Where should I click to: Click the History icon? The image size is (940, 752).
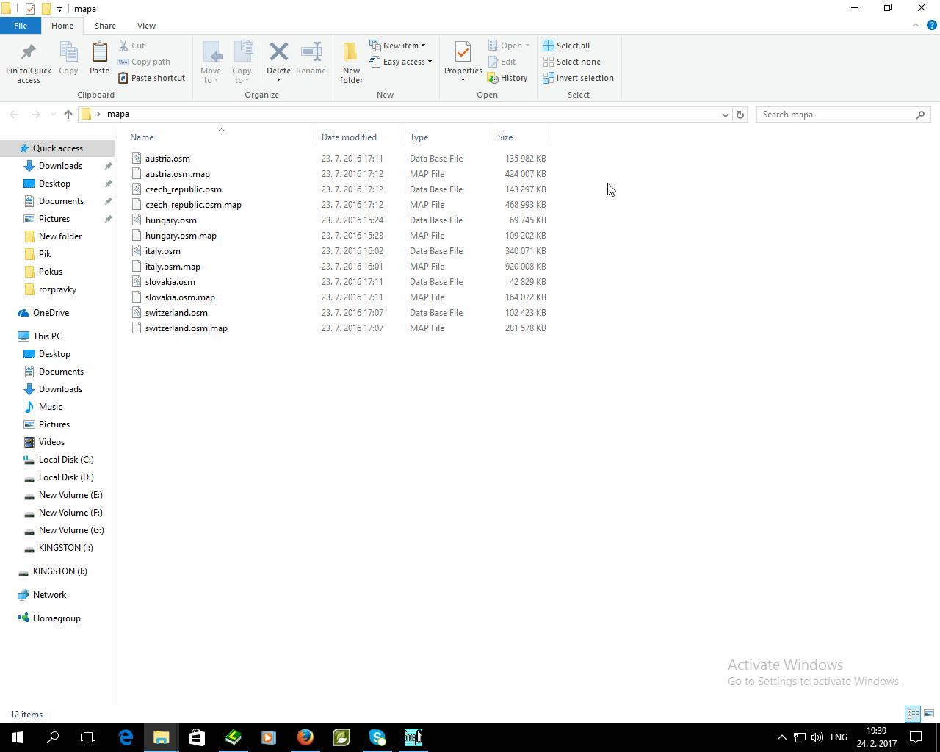(x=507, y=78)
